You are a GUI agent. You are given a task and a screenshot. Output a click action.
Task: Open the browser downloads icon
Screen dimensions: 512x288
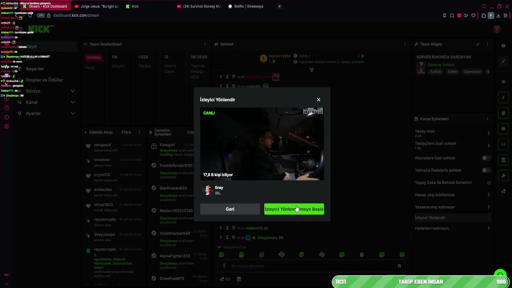pos(498,16)
